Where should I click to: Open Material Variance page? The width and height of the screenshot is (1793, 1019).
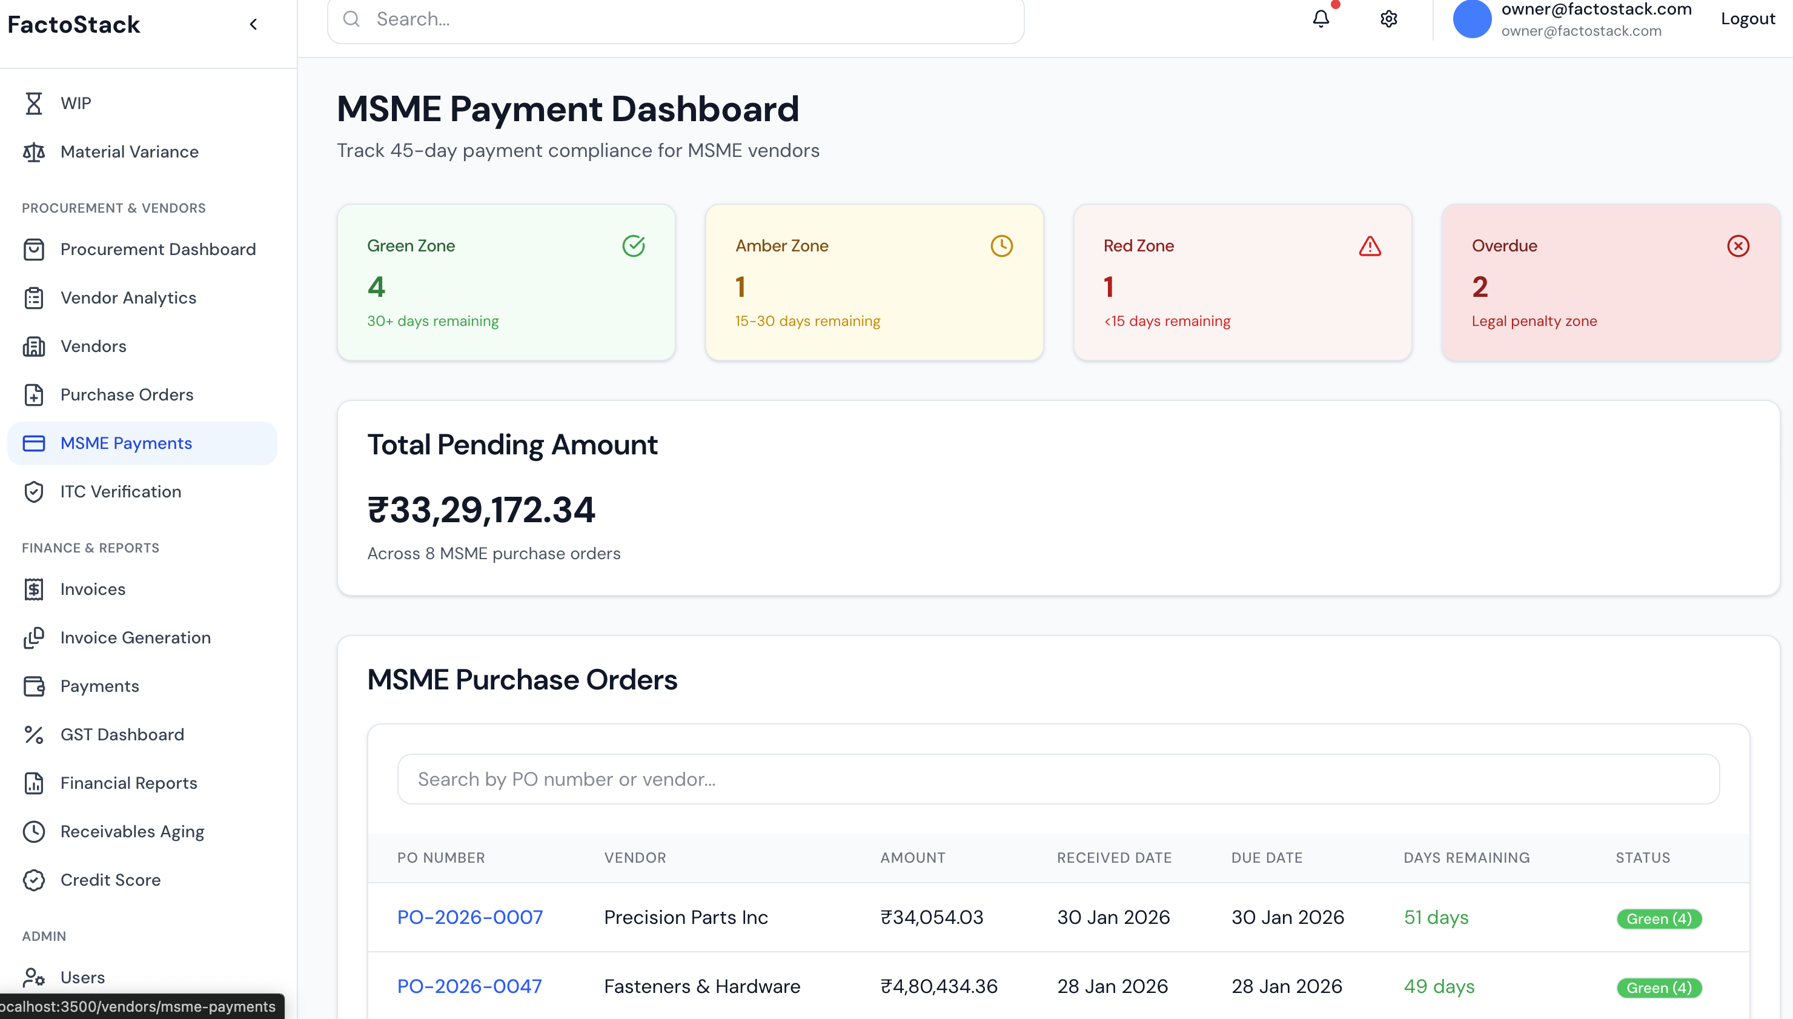click(x=142, y=152)
